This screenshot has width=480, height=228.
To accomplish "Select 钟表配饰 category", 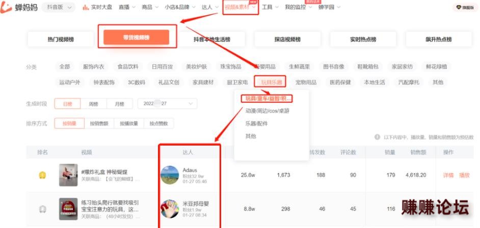I will pyautogui.click(x=104, y=82).
